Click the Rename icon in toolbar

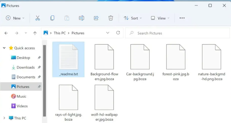(81, 18)
